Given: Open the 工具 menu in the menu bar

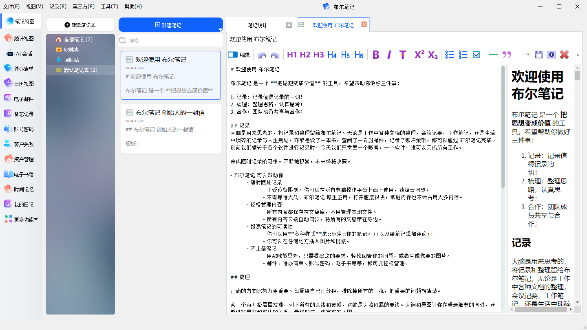Looking at the screenshot, I should pos(109,7).
